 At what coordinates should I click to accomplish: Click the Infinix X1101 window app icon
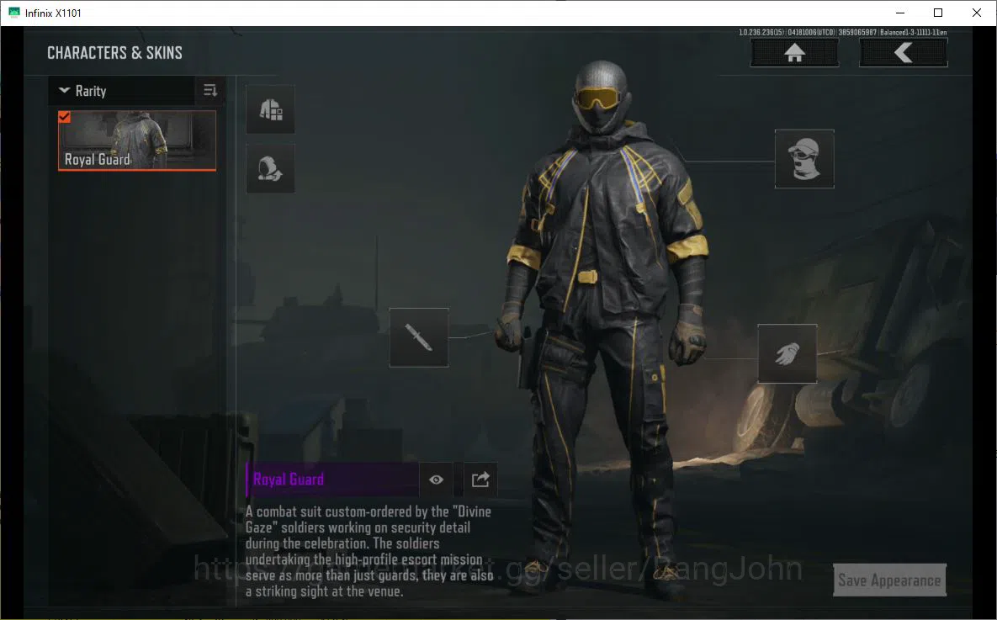point(14,13)
